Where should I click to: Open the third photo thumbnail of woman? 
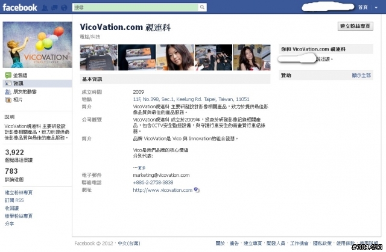pos(175,57)
